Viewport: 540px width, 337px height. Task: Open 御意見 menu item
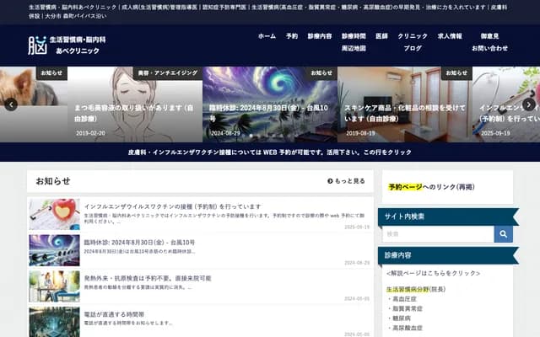coord(489,36)
